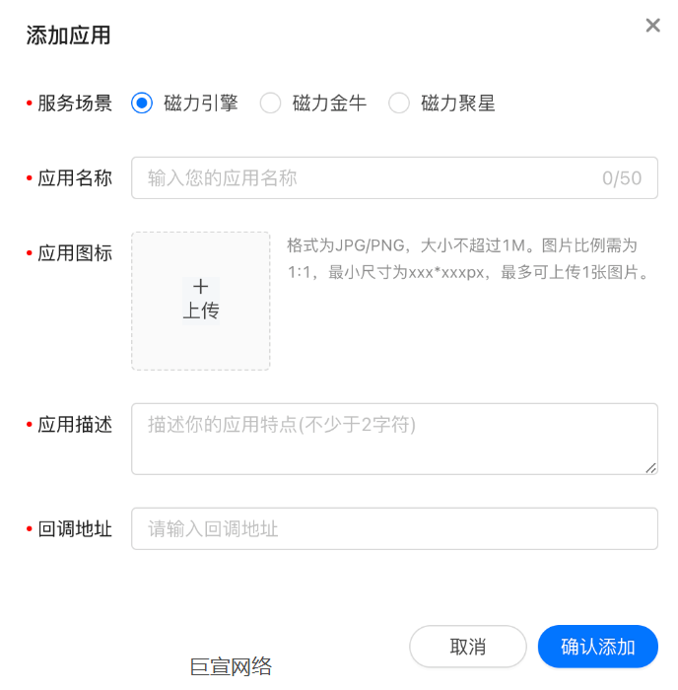678x690 pixels.
Task: Pick the 磁力聚星 radio button
Action: (x=398, y=103)
